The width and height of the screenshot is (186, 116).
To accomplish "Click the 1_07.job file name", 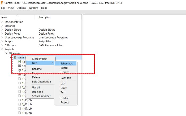I will (x=27, y=109).
